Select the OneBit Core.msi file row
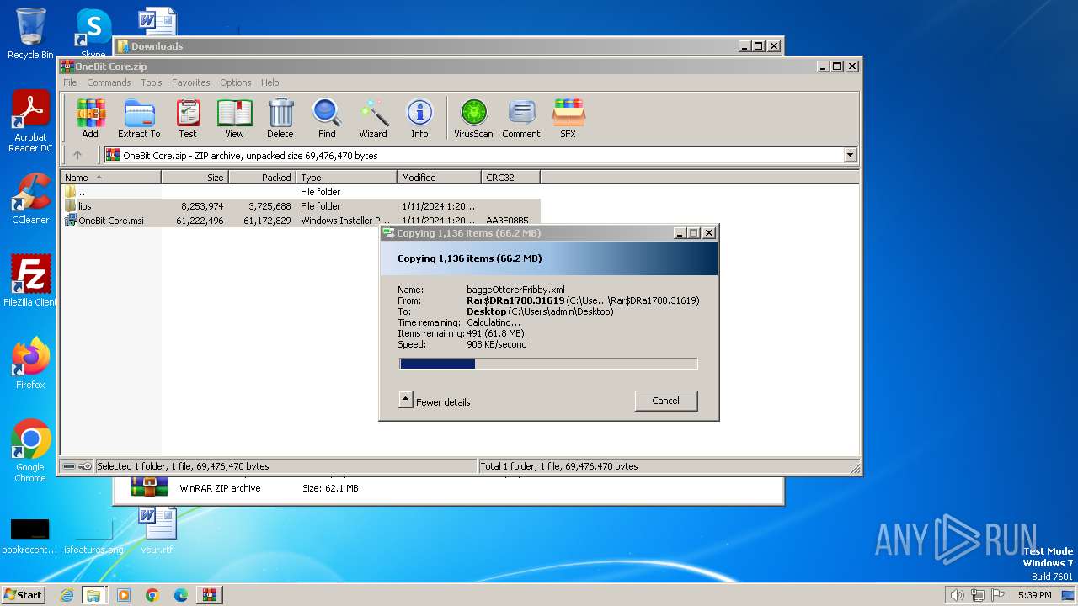The image size is (1078, 606). coord(300,221)
